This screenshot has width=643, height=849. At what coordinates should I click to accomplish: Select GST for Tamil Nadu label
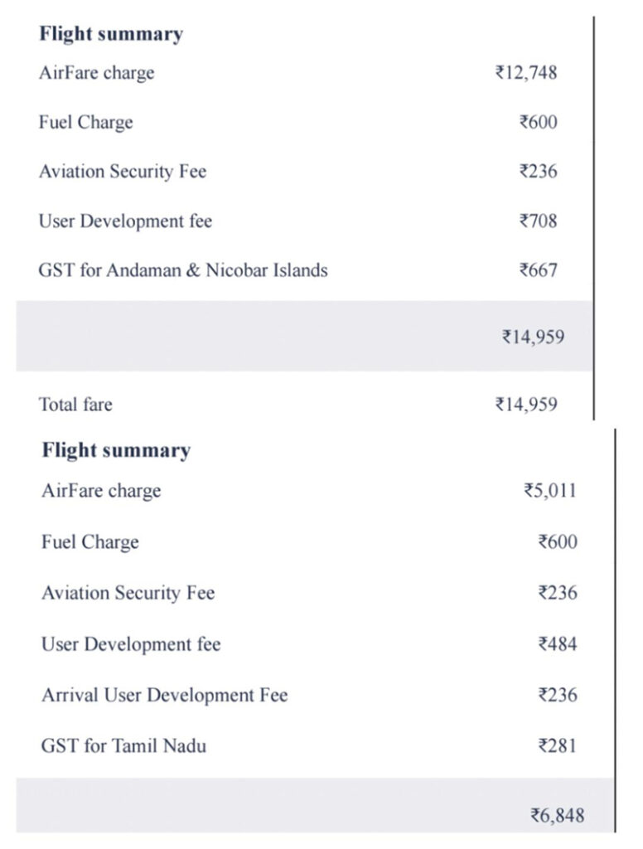123,745
